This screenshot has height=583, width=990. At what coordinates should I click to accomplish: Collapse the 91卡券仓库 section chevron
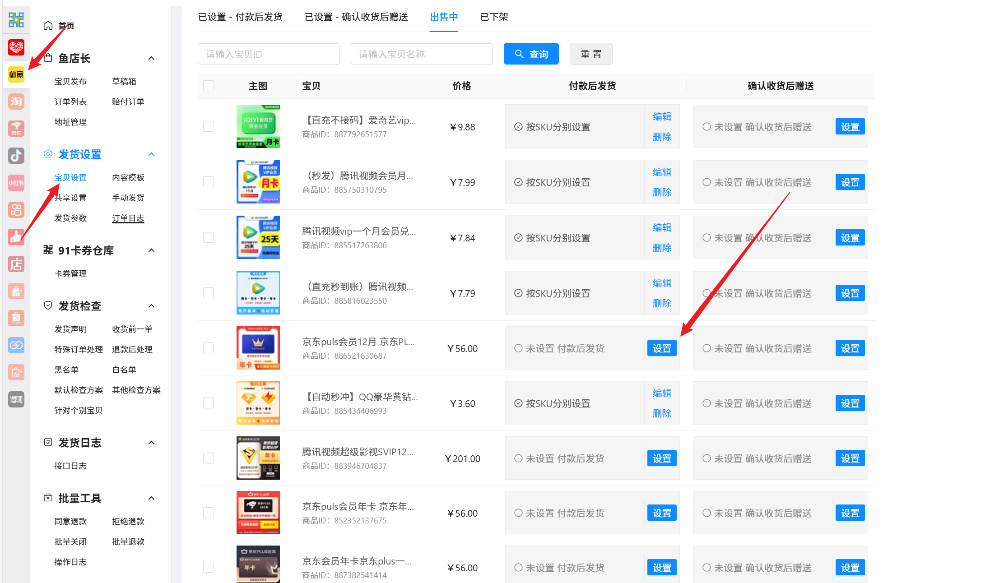click(152, 250)
